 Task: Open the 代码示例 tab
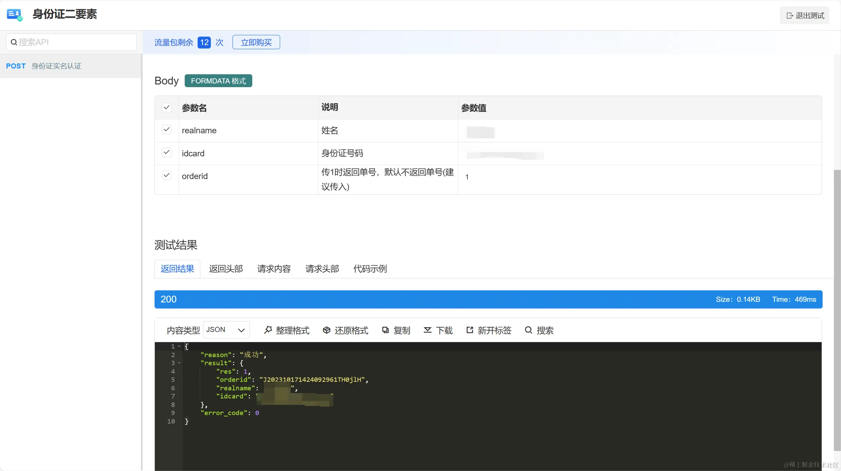(x=370, y=269)
